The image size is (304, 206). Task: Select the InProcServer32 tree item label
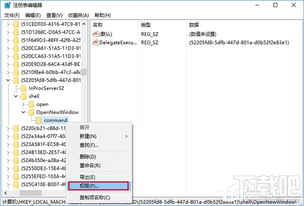pos(46,88)
